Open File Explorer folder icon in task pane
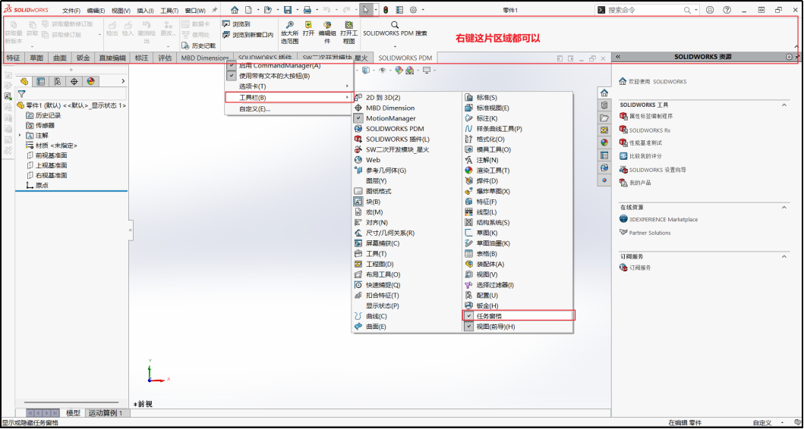 point(604,117)
